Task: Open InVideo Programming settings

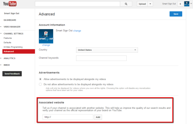Action: coord(13,47)
